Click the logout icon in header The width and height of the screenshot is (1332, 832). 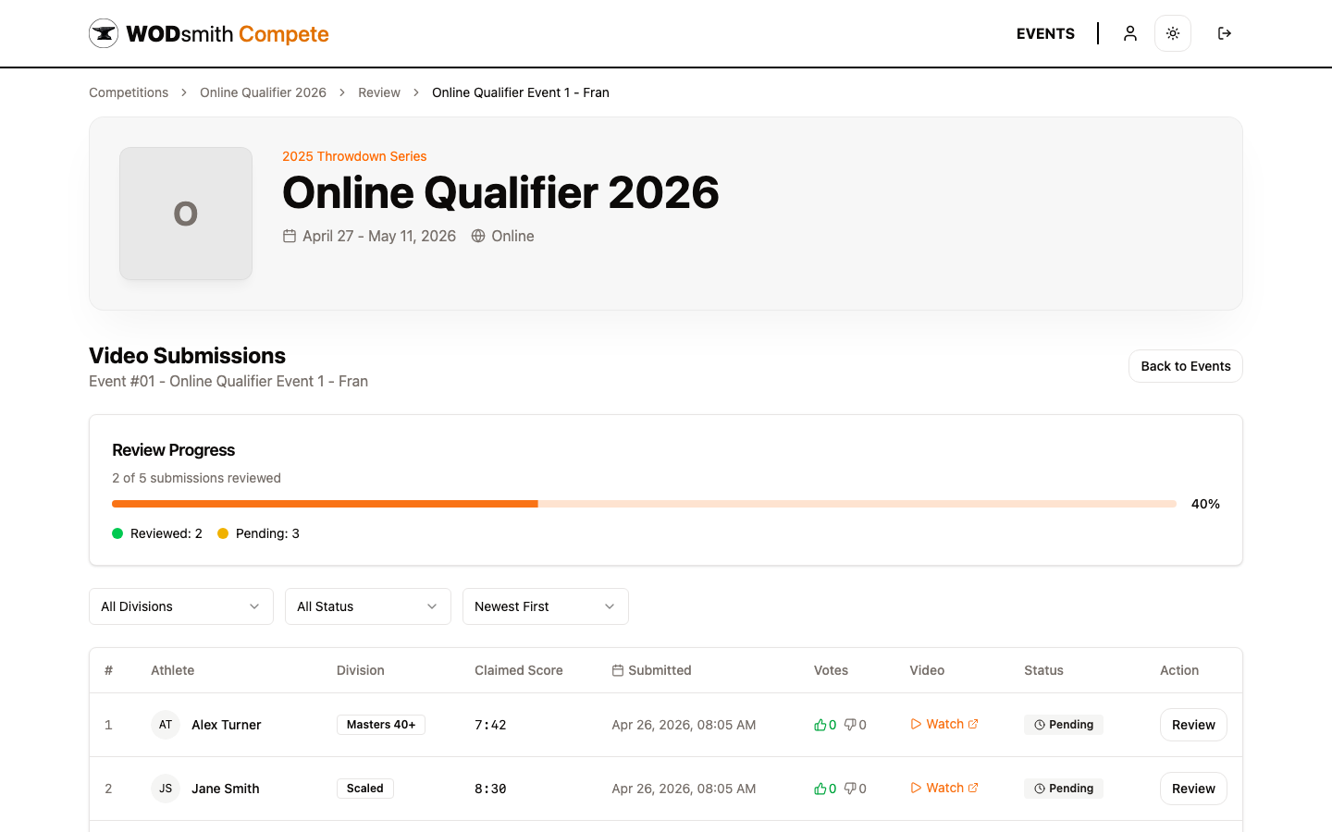click(x=1225, y=33)
